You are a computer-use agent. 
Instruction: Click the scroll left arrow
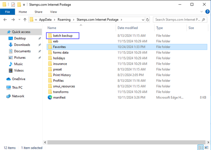pyautogui.click(x=45, y=142)
